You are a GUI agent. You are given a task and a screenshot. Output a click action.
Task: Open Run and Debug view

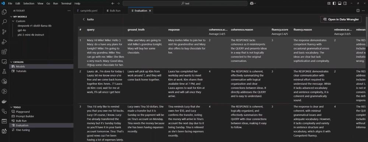(x=4, y=42)
